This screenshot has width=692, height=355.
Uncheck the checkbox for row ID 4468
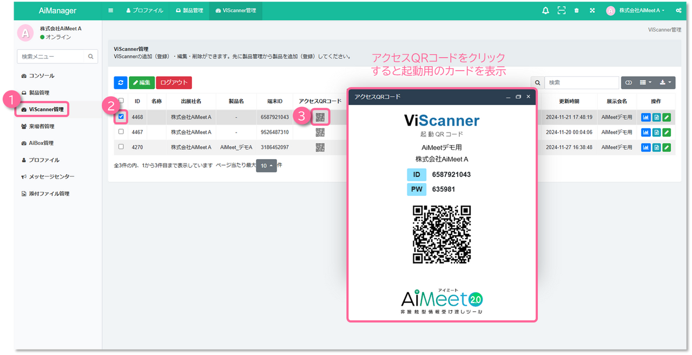coord(121,116)
